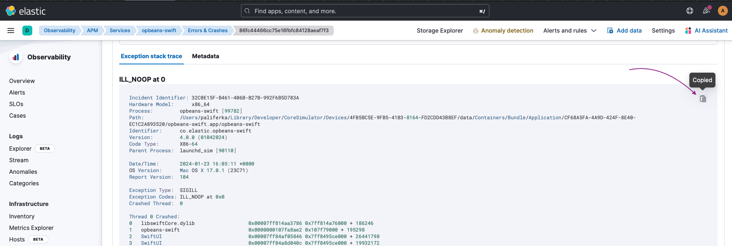732x246 pixels.
Task: Open Metrics Explorer under Infrastructure
Action: click(x=31, y=228)
